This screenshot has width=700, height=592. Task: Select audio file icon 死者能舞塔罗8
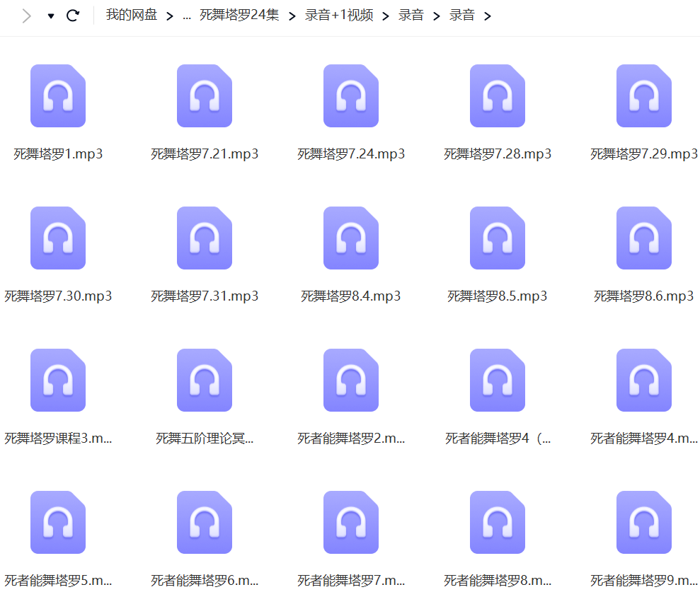coord(498,523)
